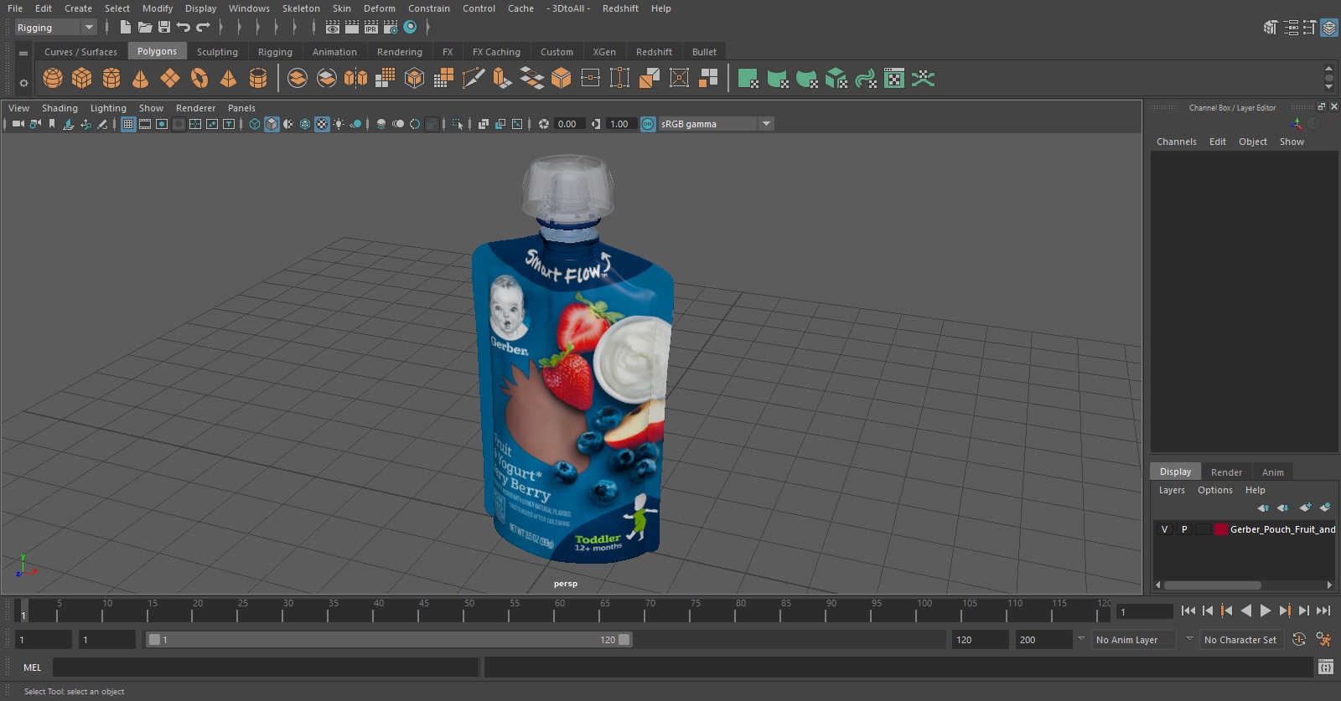Play the animation forwards
This screenshot has height=701, width=1341.
click(x=1266, y=611)
